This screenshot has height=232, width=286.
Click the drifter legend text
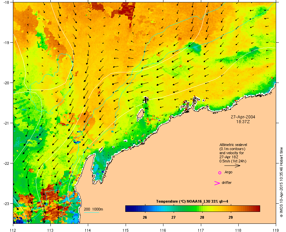pyautogui.click(x=226, y=183)
